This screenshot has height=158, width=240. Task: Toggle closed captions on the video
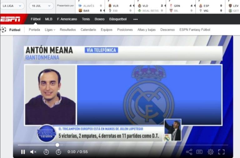pyautogui.click(x=199, y=152)
